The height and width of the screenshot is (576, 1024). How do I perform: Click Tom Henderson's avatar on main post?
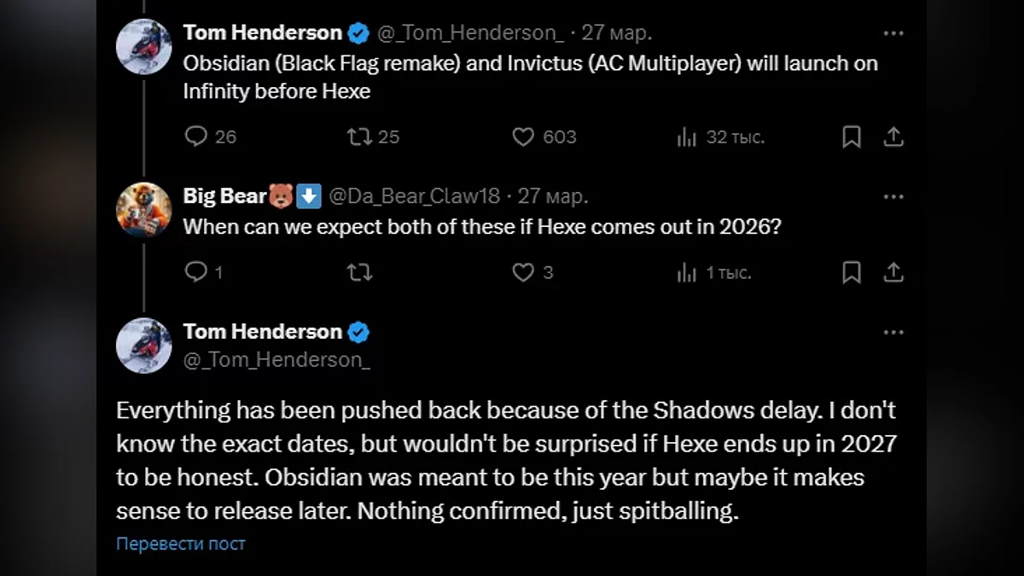144,346
